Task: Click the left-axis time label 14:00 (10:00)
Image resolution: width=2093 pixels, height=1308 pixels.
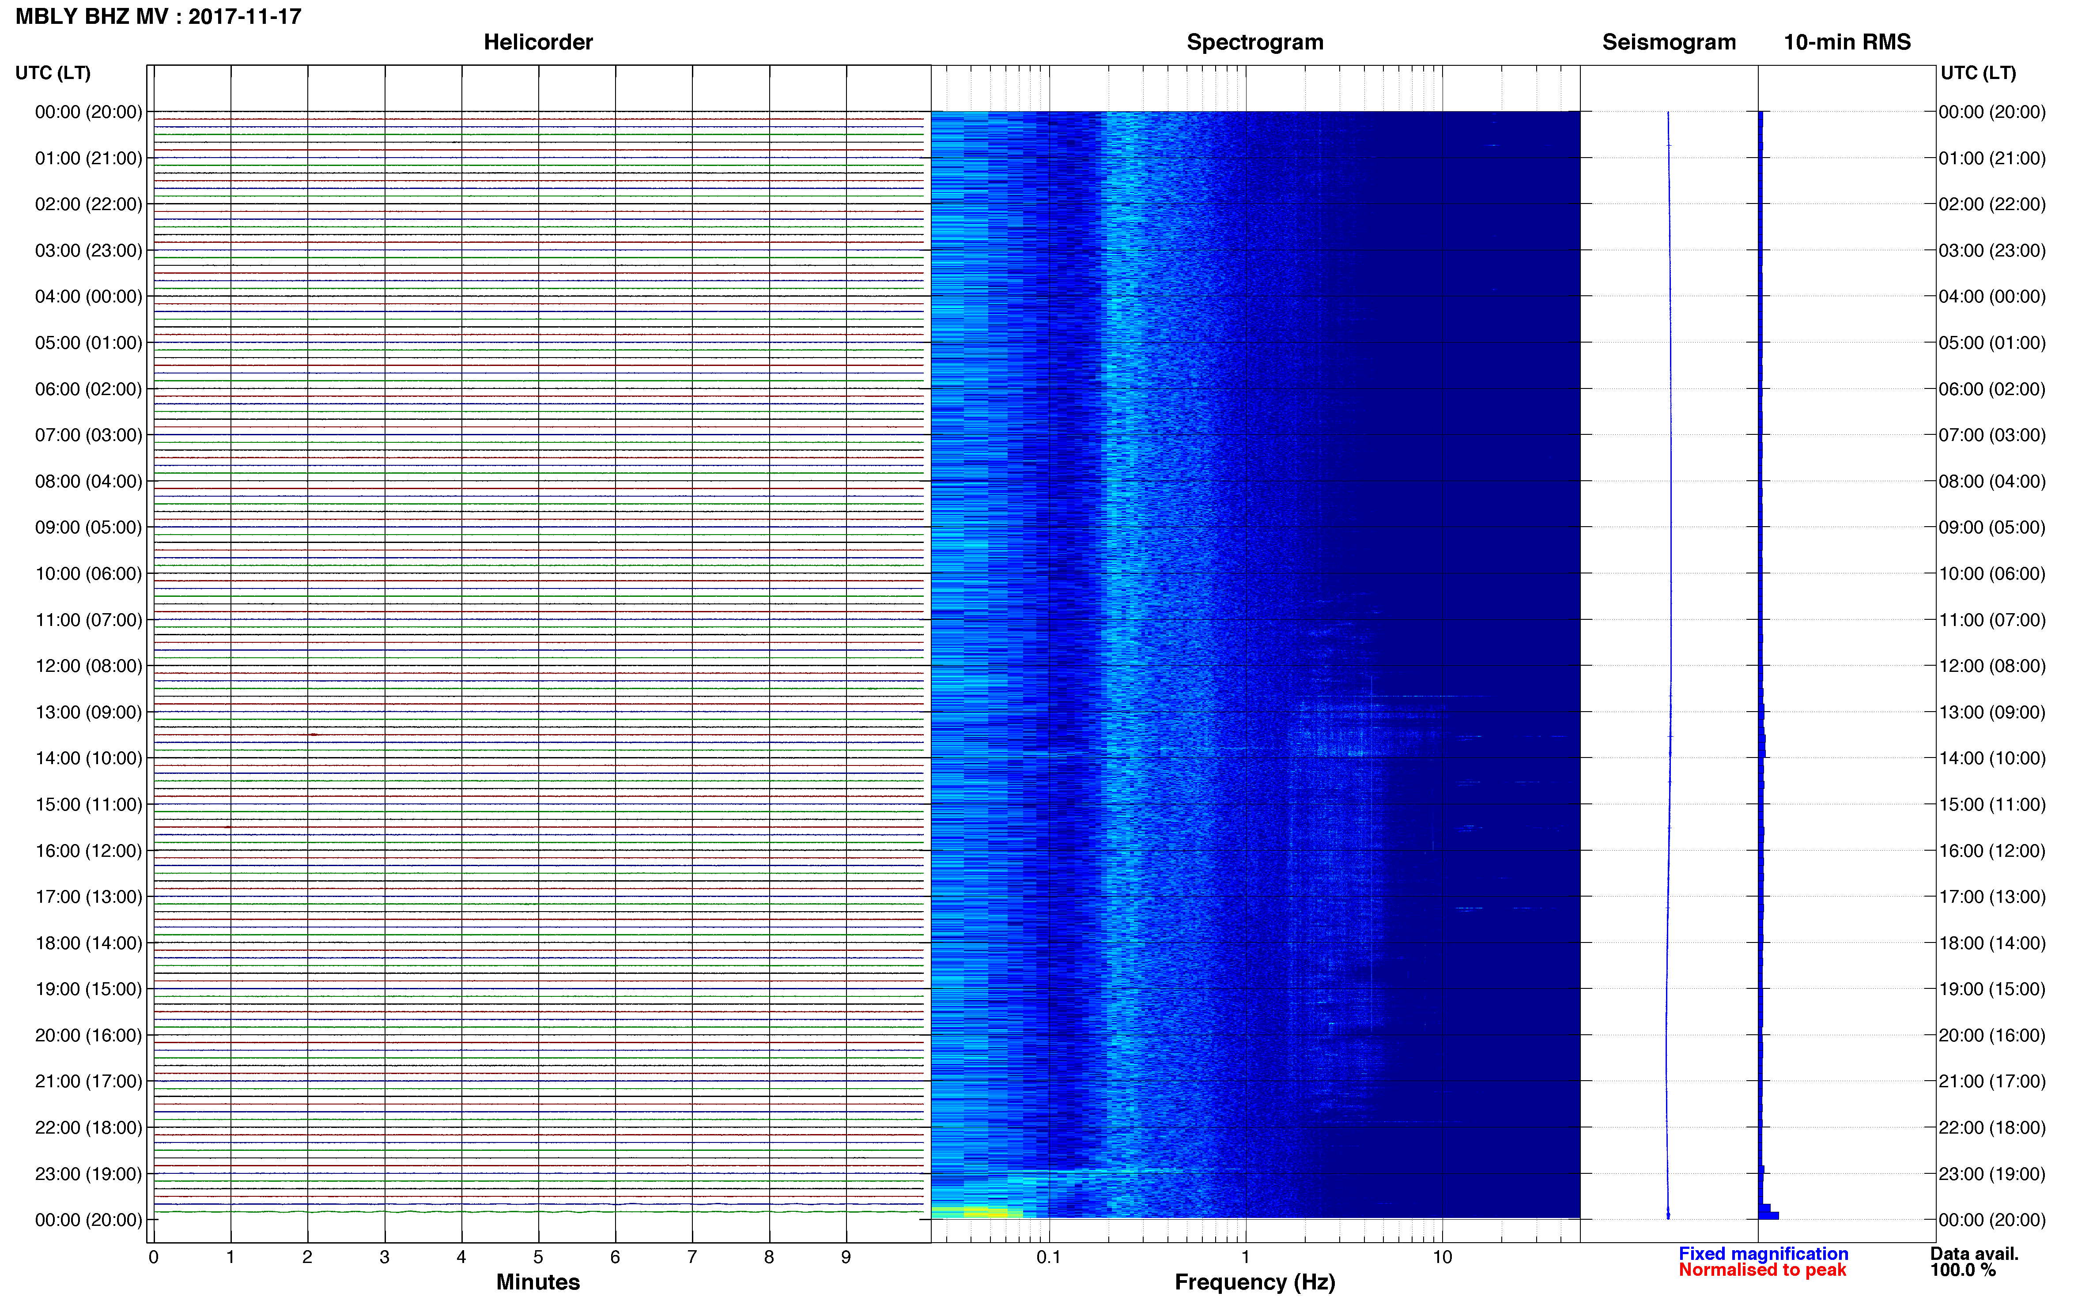Action: click(88, 758)
